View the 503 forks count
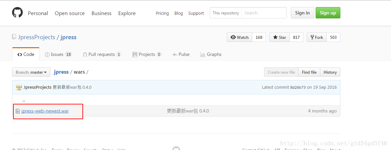The width and height of the screenshot is (391, 150). coord(333,37)
